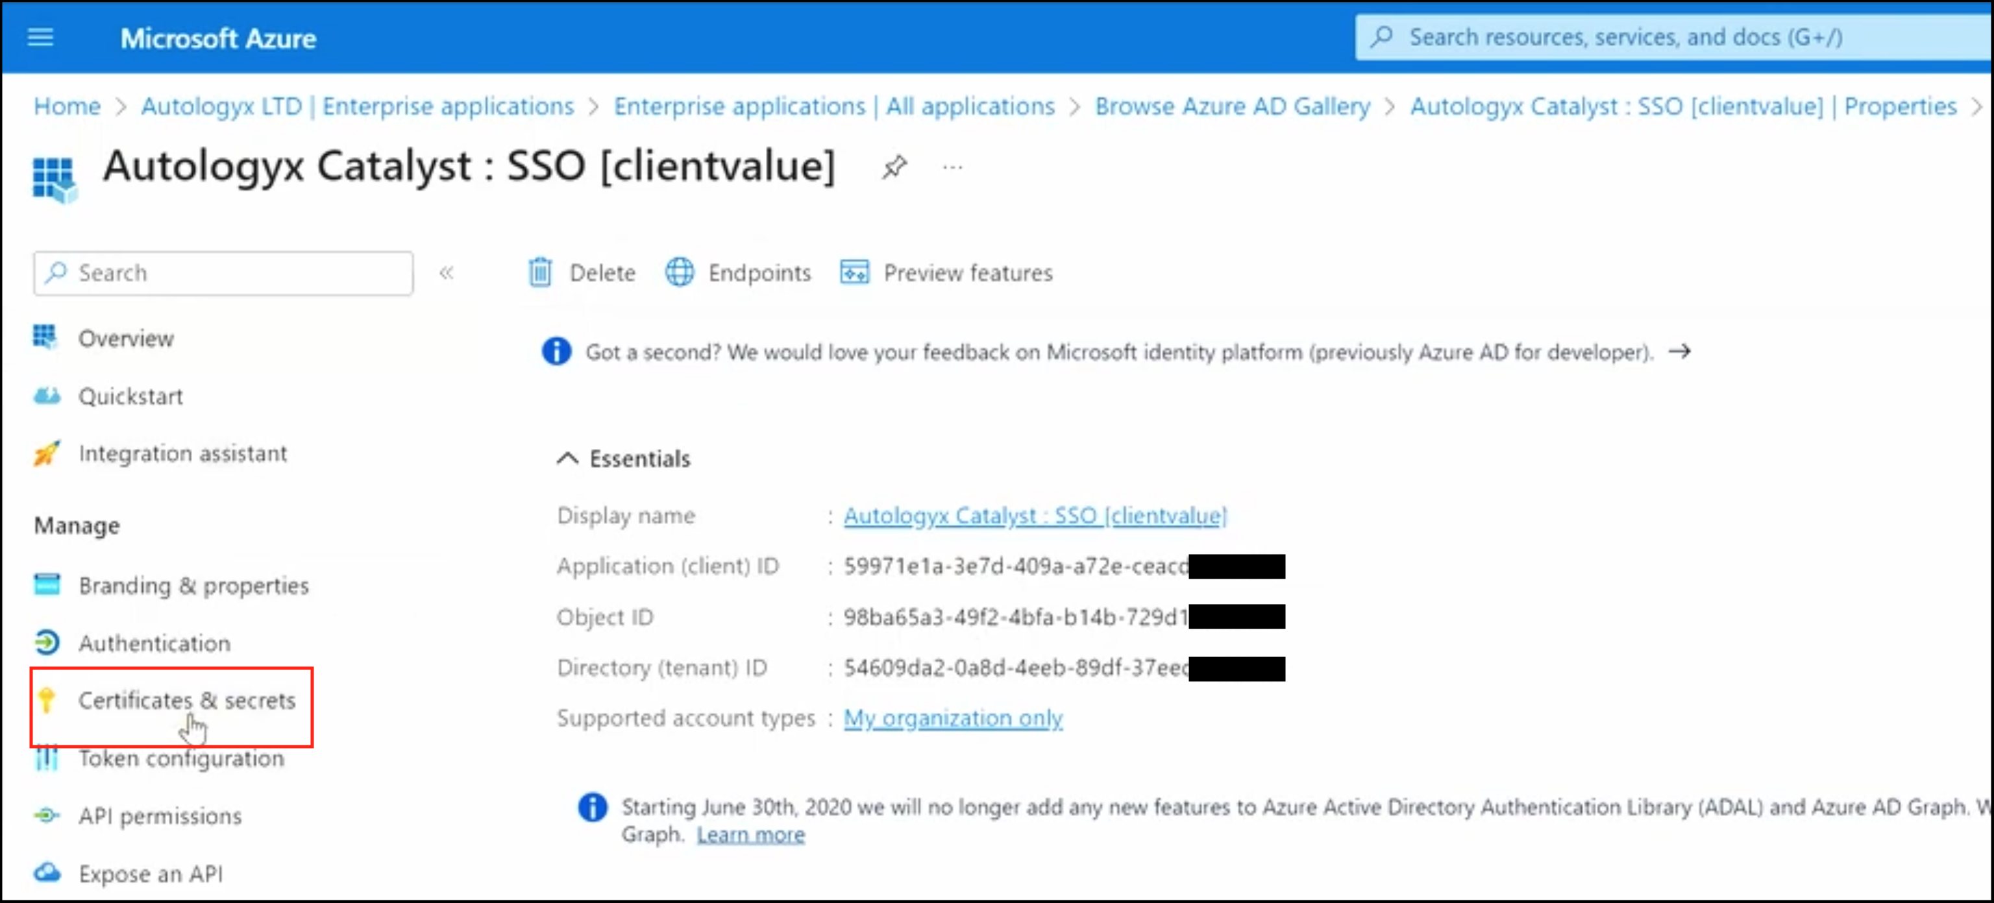Open Token configuration
The height and width of the screenshot is (903, 1994).
click(x=181, y=758)
